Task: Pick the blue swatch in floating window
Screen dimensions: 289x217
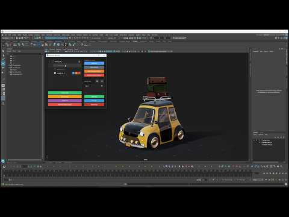Action: pos(73,73)
